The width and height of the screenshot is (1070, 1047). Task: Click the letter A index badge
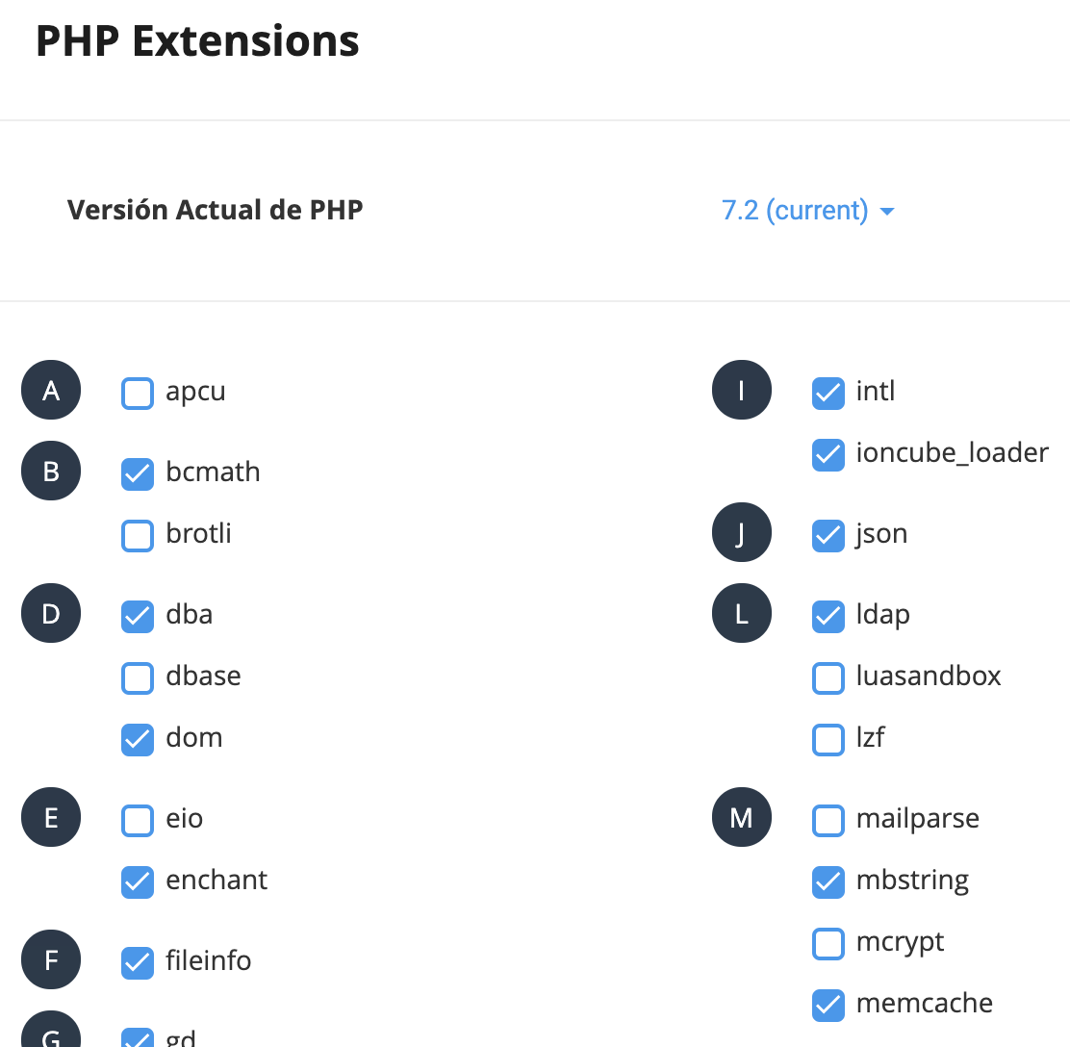(51, 391)
